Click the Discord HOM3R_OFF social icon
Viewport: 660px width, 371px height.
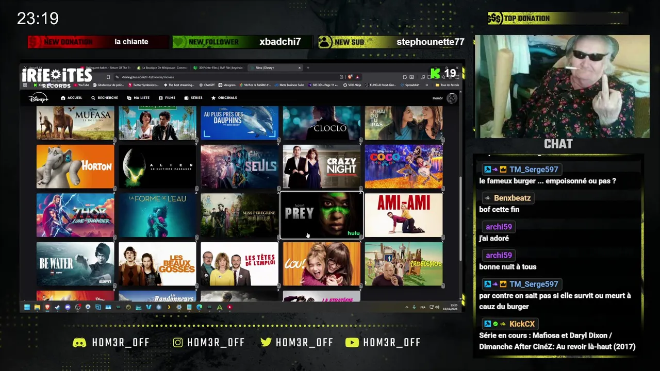coord(79,343)
